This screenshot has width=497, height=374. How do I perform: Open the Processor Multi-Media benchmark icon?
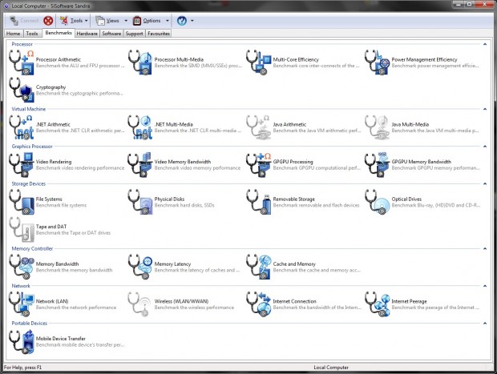pos(140,62)
